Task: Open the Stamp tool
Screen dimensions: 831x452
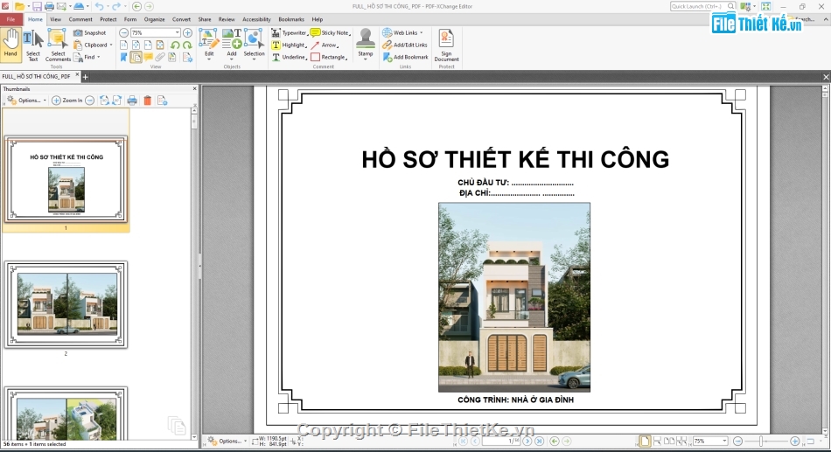Action: click(x=365, y=44)
